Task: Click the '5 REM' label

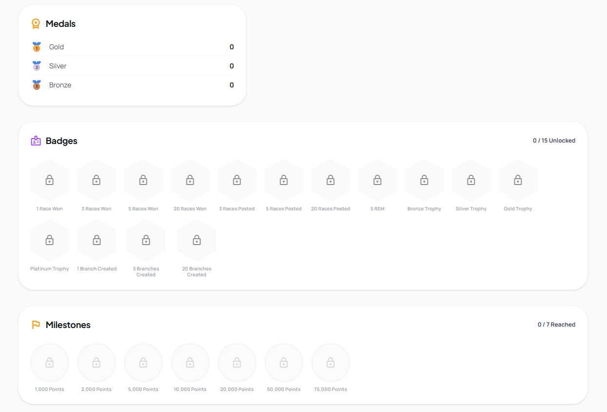Action: coord(378,209)
